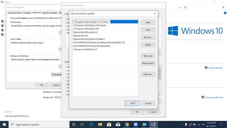Open Hardware tab in System Properties
Screen dimensions: 227x128
click(27, 13)
